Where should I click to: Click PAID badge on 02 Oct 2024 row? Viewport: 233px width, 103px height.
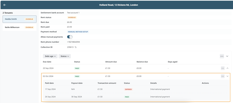tap(77, 76)
